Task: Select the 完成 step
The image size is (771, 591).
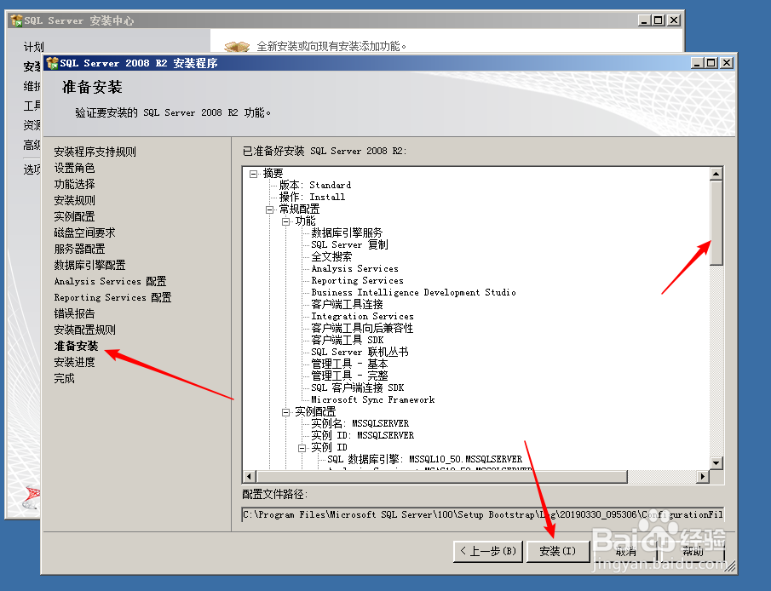Action: tap(64, 379)
